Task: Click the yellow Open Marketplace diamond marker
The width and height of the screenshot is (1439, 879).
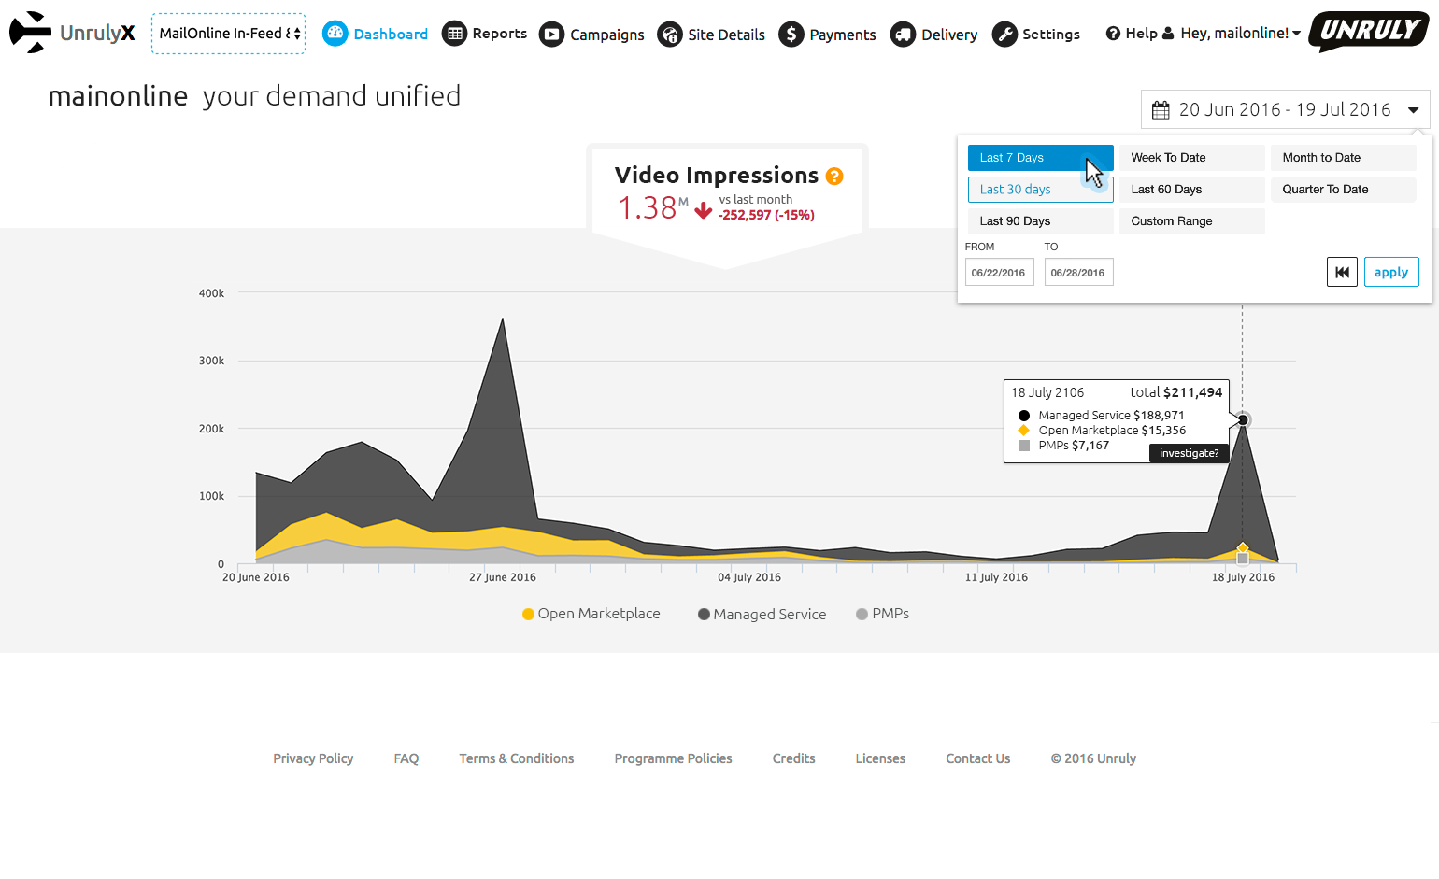Action: click(x=1243, y=548)
